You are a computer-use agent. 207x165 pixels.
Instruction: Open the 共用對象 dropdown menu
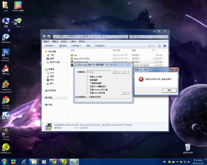point(76,46)
